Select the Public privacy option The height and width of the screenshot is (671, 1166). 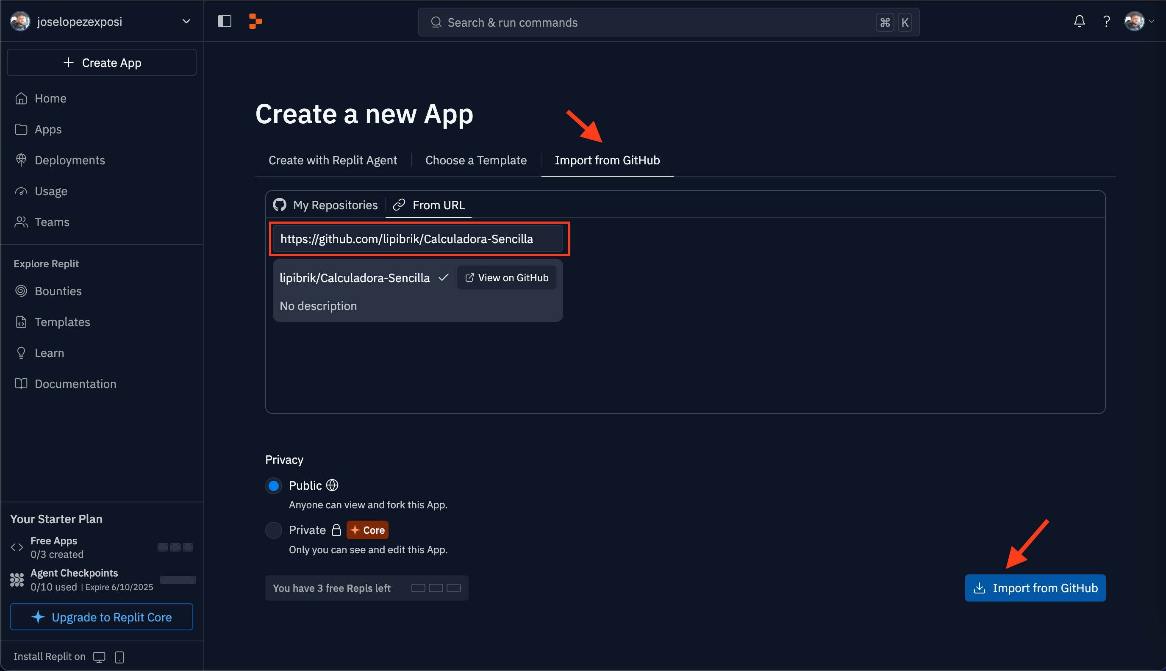click(274, 485)
